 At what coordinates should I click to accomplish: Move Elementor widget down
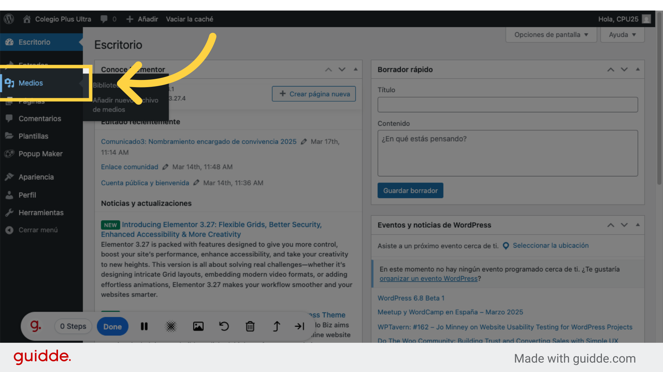coord(342,70)
